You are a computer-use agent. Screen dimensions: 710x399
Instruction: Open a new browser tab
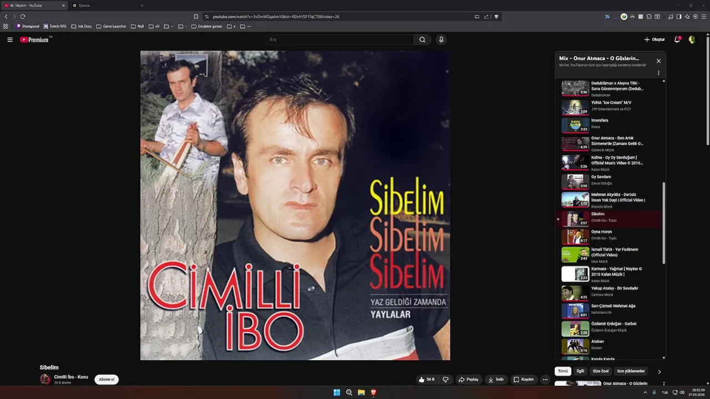(142, 6)
